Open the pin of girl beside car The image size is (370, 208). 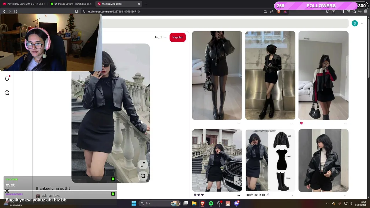[x=217, y=160]
